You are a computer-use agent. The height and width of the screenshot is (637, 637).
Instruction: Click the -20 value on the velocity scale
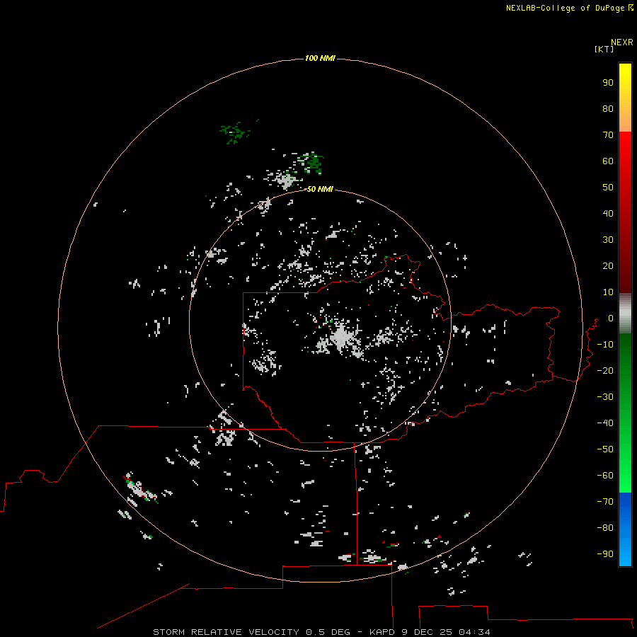605,370
